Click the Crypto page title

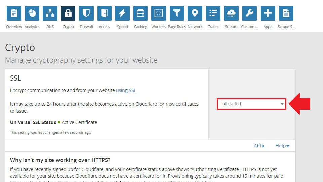(20, 48)
